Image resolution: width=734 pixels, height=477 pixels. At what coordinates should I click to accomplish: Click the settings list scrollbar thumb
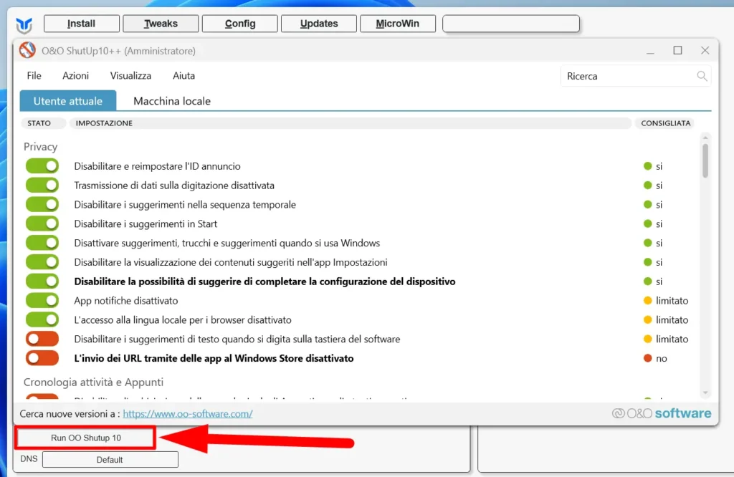tap(705, 160)
